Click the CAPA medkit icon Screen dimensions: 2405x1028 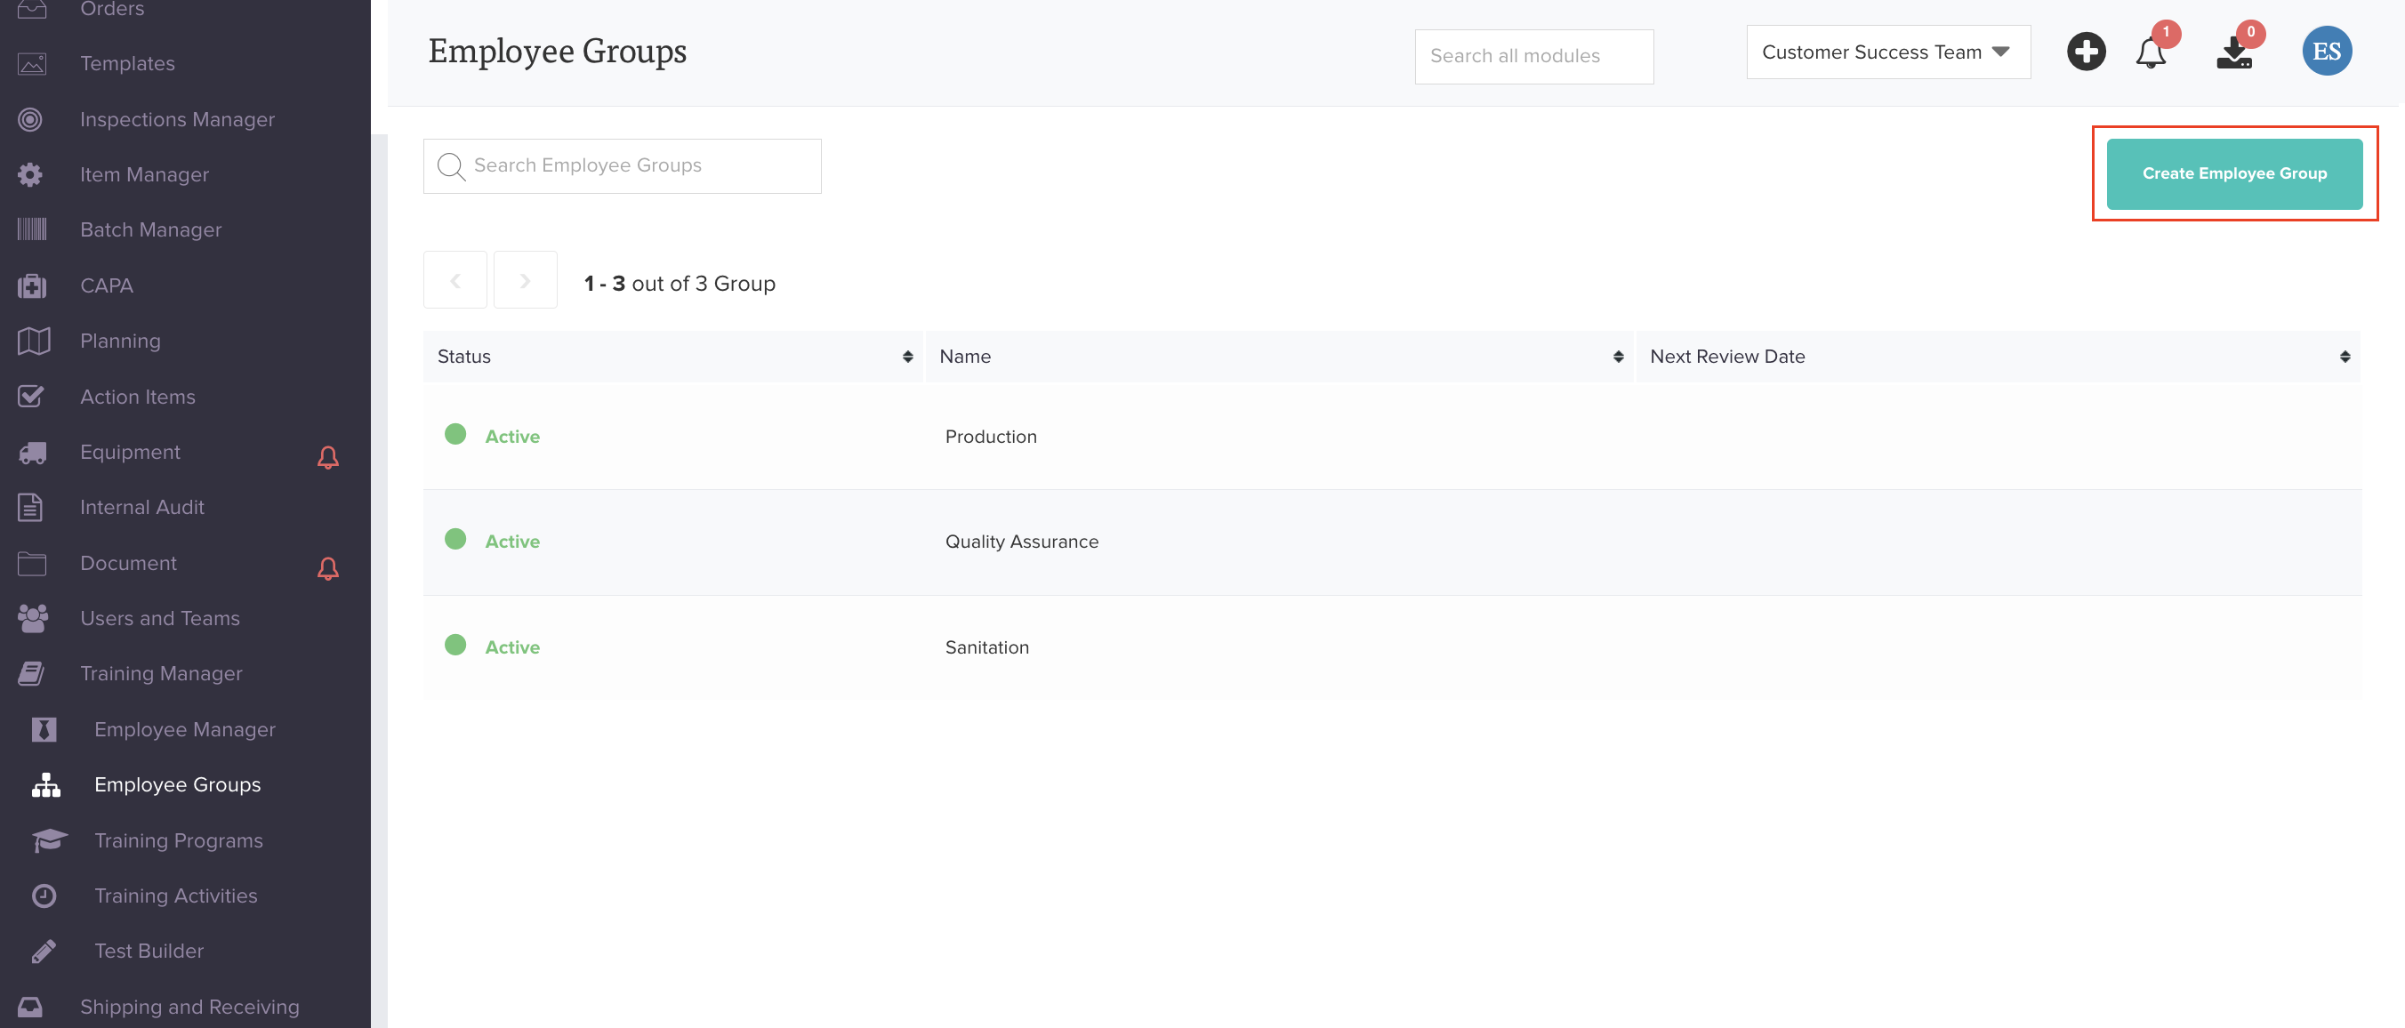[32, 285]
